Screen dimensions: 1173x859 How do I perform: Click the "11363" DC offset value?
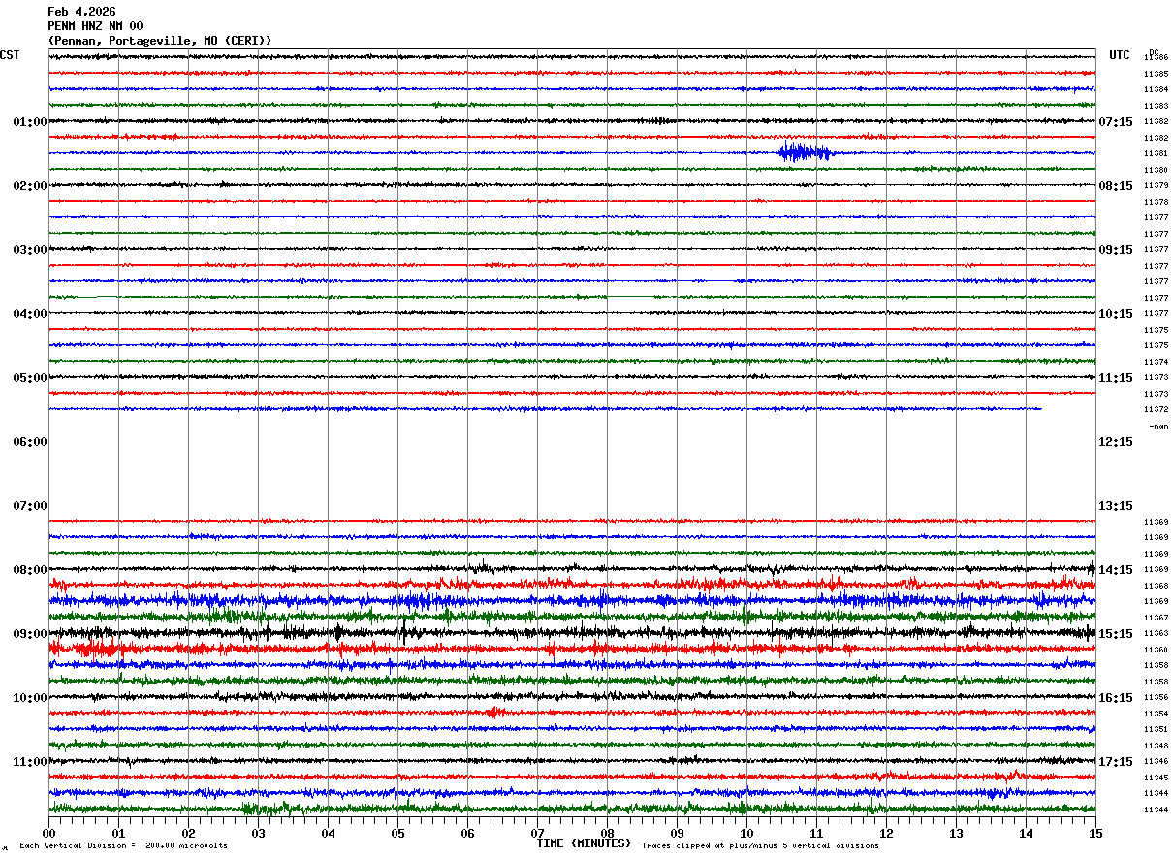point(1156,634)
